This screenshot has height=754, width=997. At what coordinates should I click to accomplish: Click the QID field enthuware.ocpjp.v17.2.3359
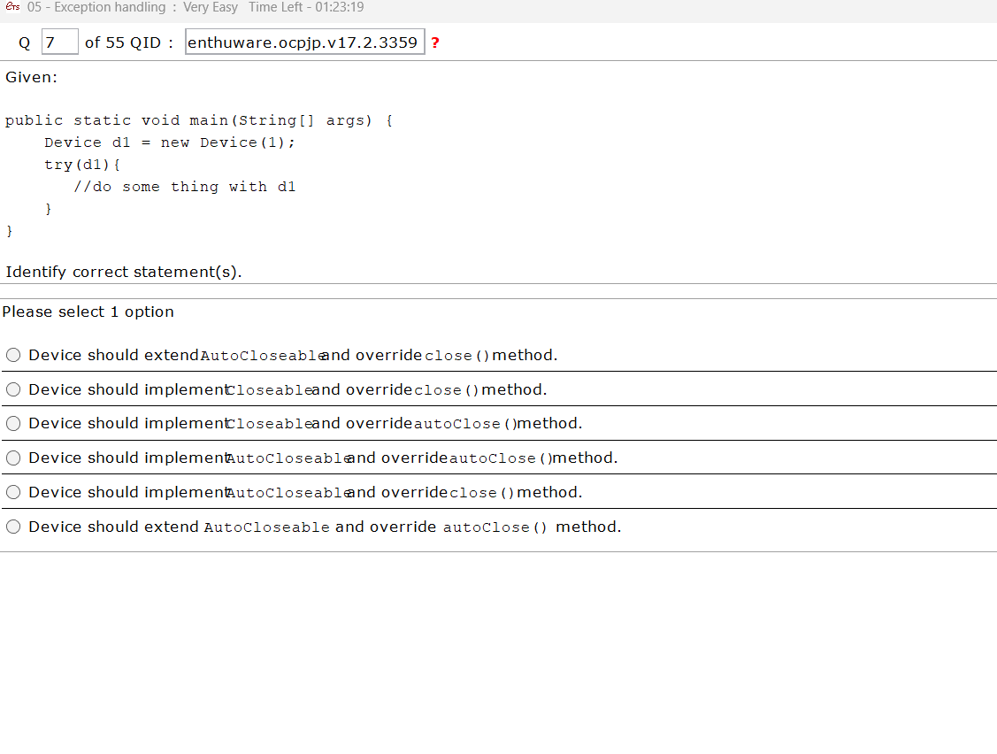pos(304,42)
